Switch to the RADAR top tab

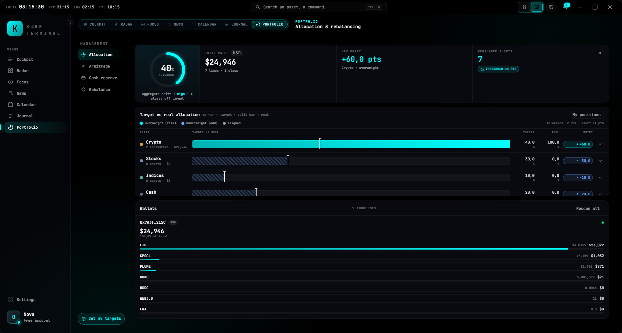[x=123, y=24]
